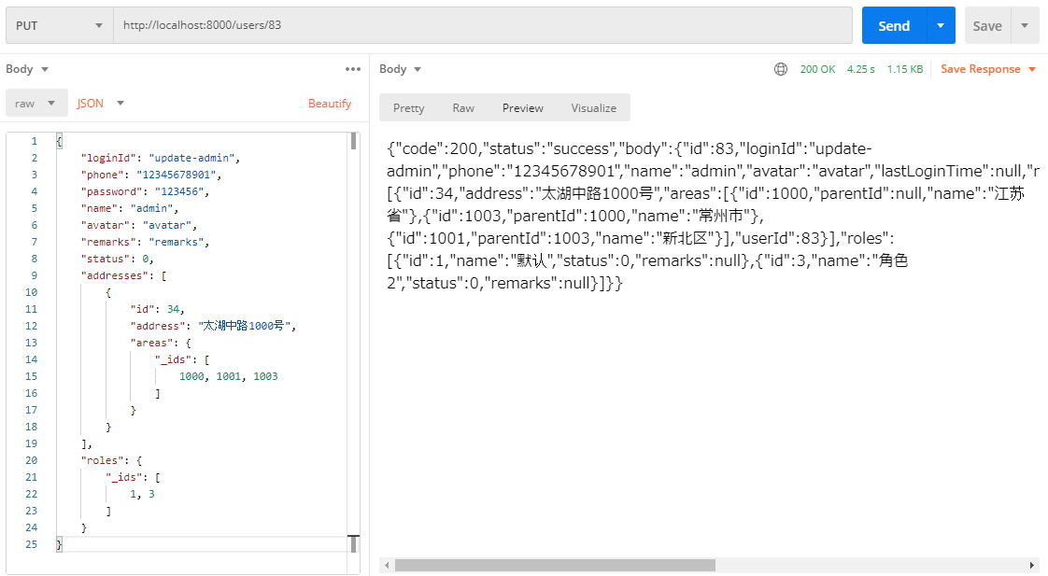Open the JSON format dropdown
The height and width of the screenshot is (576, 1048).
100,104
